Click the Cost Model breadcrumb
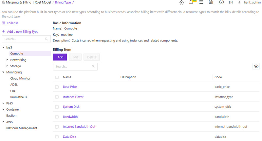Viewport: 262px width, 141px height. (43, 2)
